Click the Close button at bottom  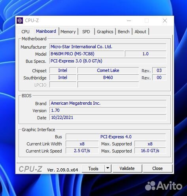pos(157,168)
